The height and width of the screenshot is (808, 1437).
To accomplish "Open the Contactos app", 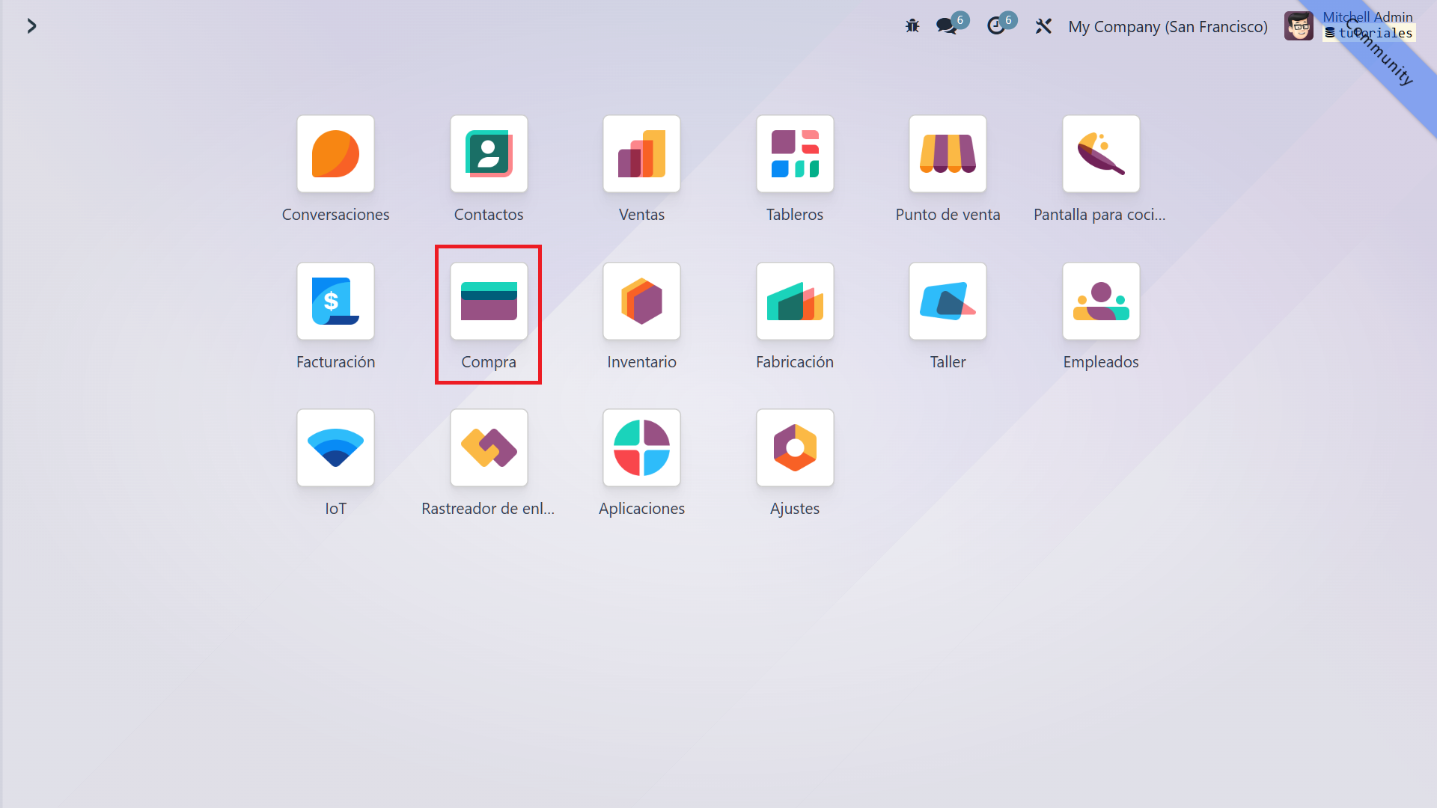I will pos(489,154).
